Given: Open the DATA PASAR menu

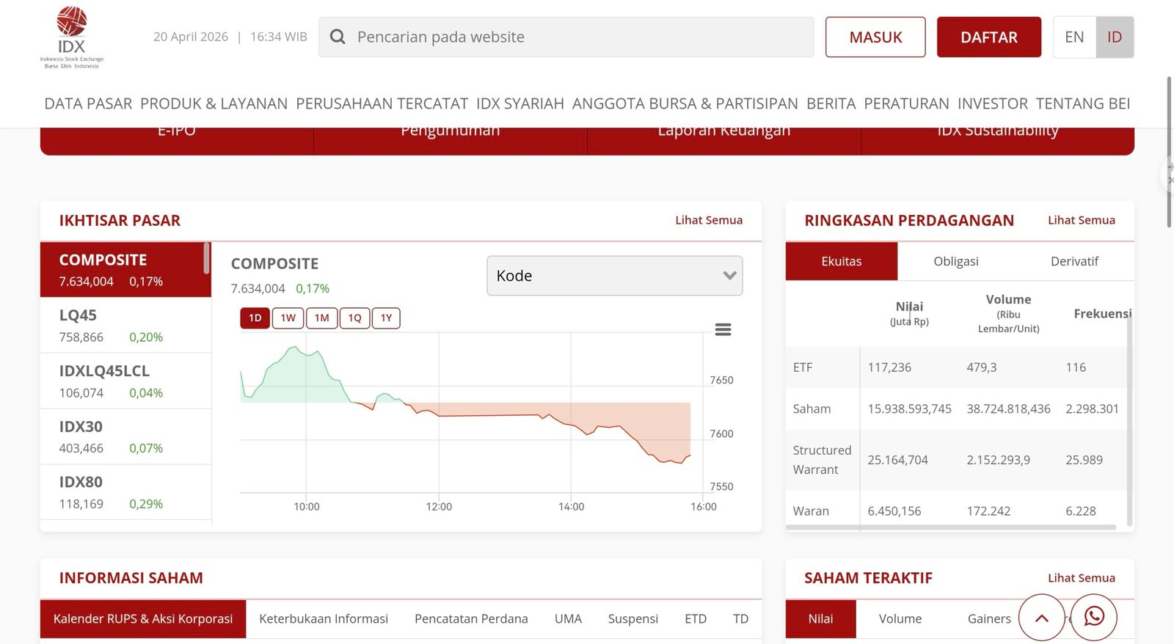Looking at the screenshot, I should click(x=88, y=103).
